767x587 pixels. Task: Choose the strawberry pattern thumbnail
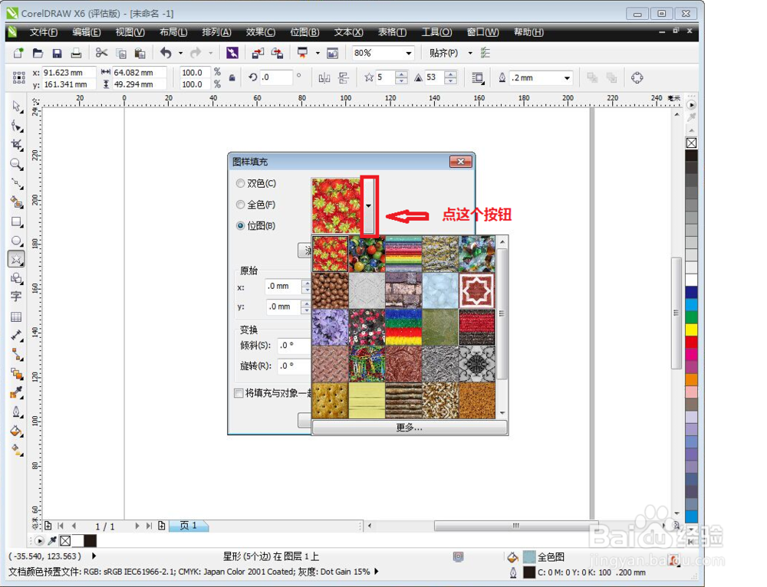(330, 254)
